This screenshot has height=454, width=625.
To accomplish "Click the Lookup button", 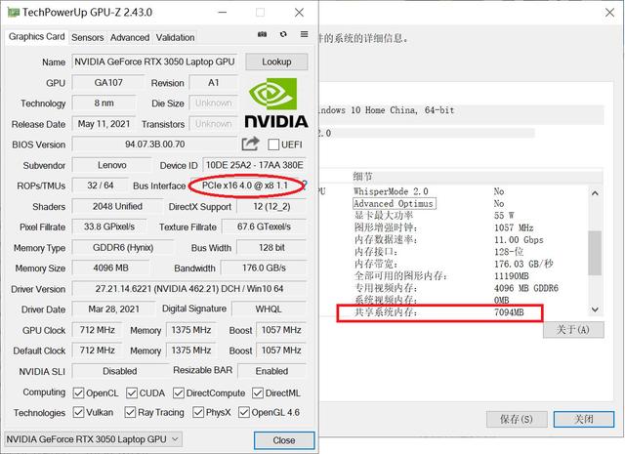I will click(x=276, y=62).
